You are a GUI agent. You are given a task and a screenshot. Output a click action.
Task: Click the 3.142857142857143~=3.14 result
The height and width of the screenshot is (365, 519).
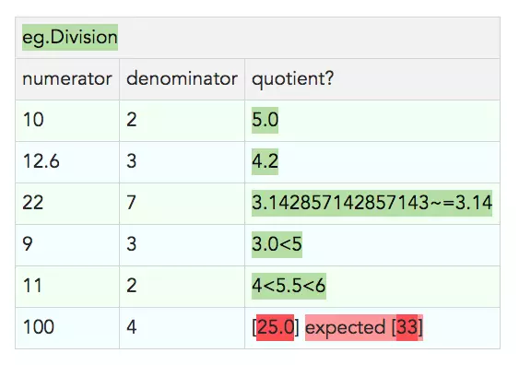click(372, 203)
